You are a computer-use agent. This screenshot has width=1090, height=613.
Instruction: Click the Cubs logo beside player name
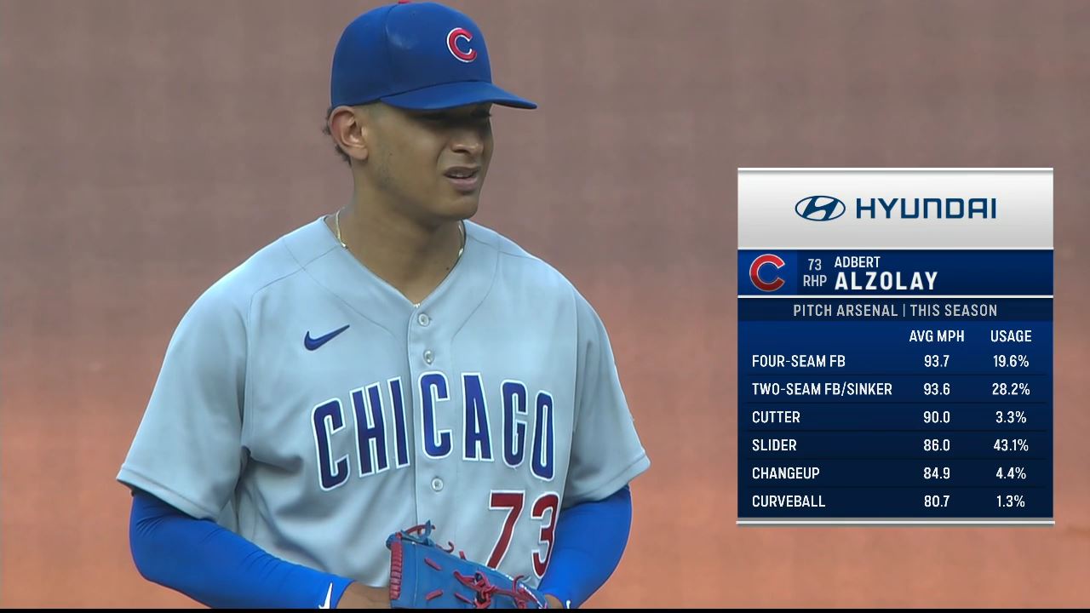[x=766, y=272]
